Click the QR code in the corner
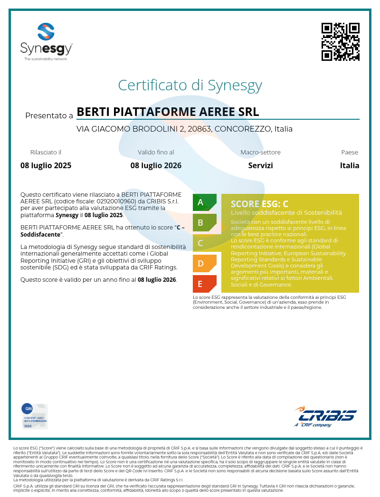 (340, 42)
